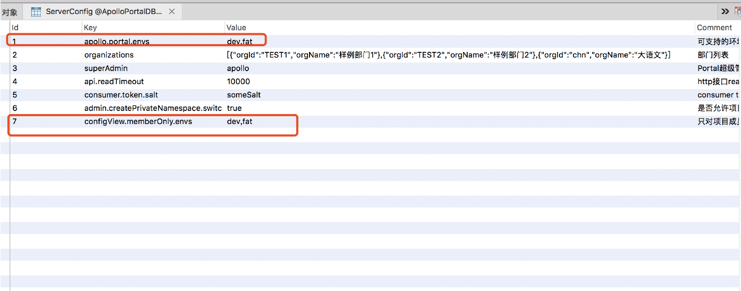Click the value cell of apollo.portal.envs
The width and height of the screenshot is (741, 291).
[459, 41]
